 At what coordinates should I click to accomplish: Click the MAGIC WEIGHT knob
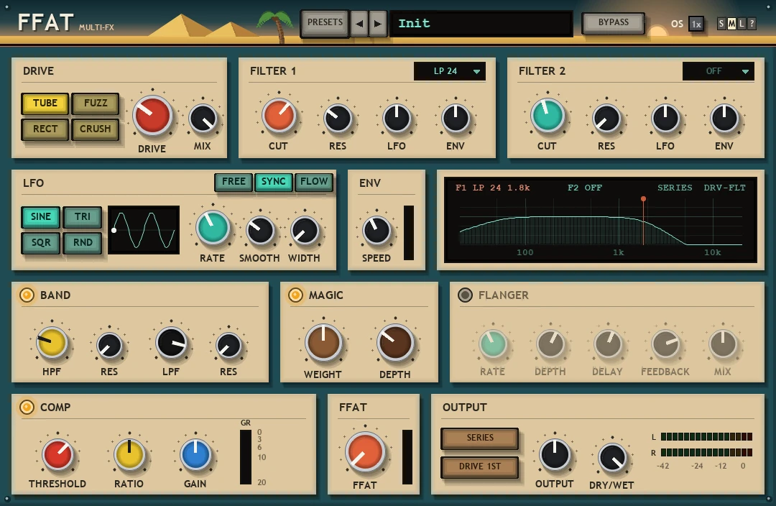coord(323,343)
